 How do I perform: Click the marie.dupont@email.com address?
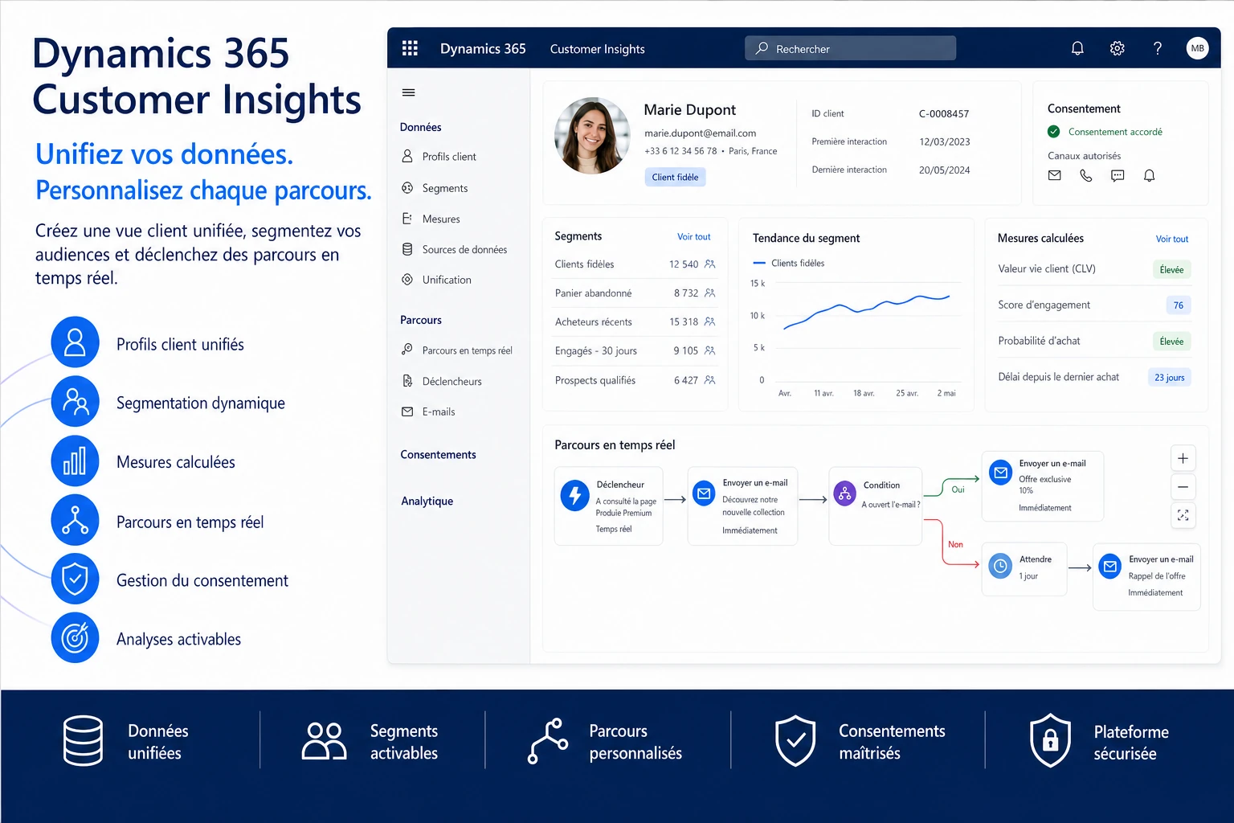click(x=700, y=133)
